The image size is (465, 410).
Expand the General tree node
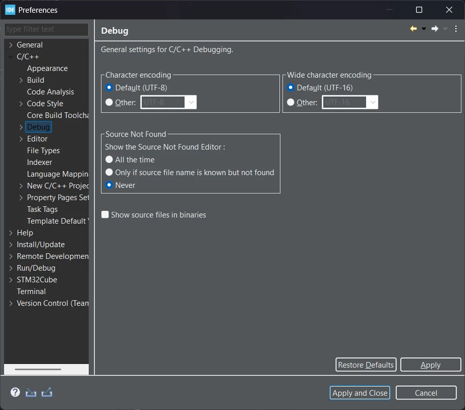click(11, 45)
